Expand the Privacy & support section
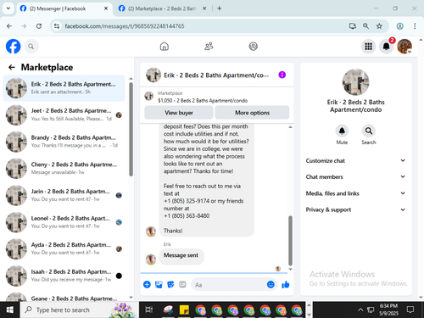The width and height of the screenshot is (424, 318). pyautogui.click(x=355, y=209)
